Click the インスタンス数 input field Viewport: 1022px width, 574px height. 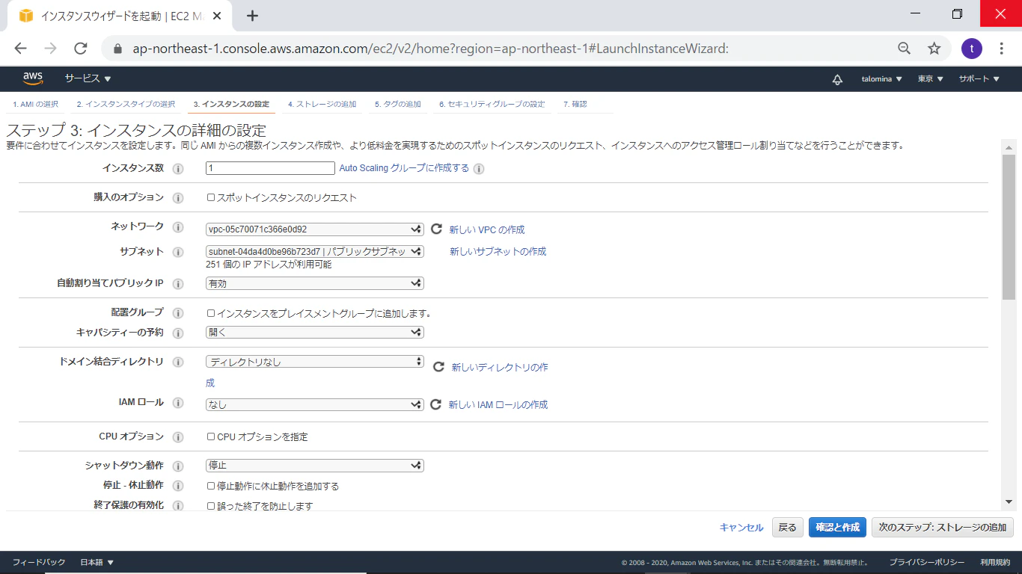tap(270, 168)
